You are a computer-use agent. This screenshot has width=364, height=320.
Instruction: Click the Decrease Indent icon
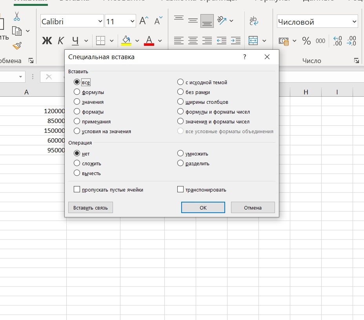point(222,41)
